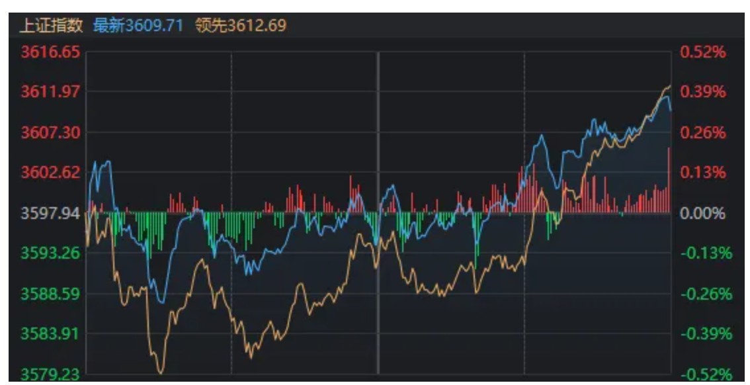Select the -0.13% percent axis label

[706, 253]
